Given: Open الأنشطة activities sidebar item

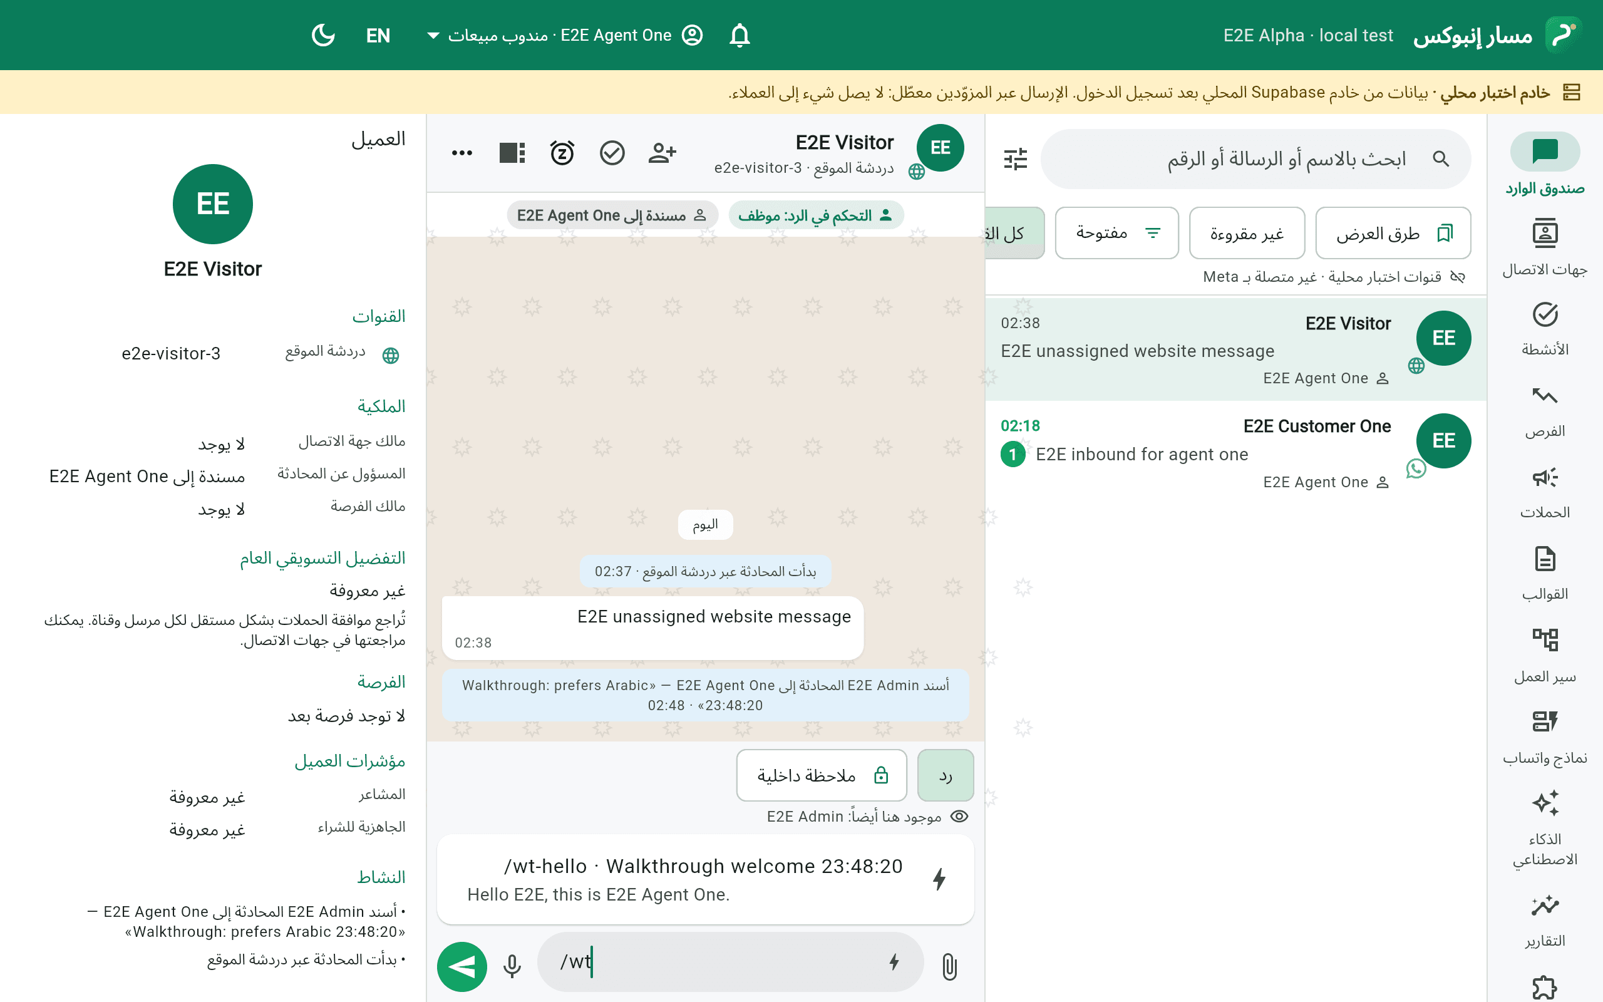Looking at the screenshot, I should 1545,329.
